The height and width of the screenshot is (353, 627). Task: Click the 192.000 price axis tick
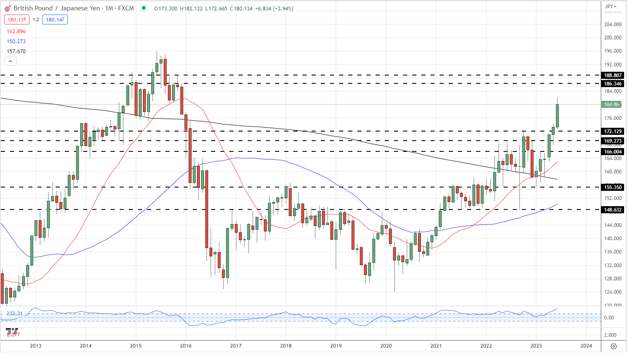click(613, 65)
